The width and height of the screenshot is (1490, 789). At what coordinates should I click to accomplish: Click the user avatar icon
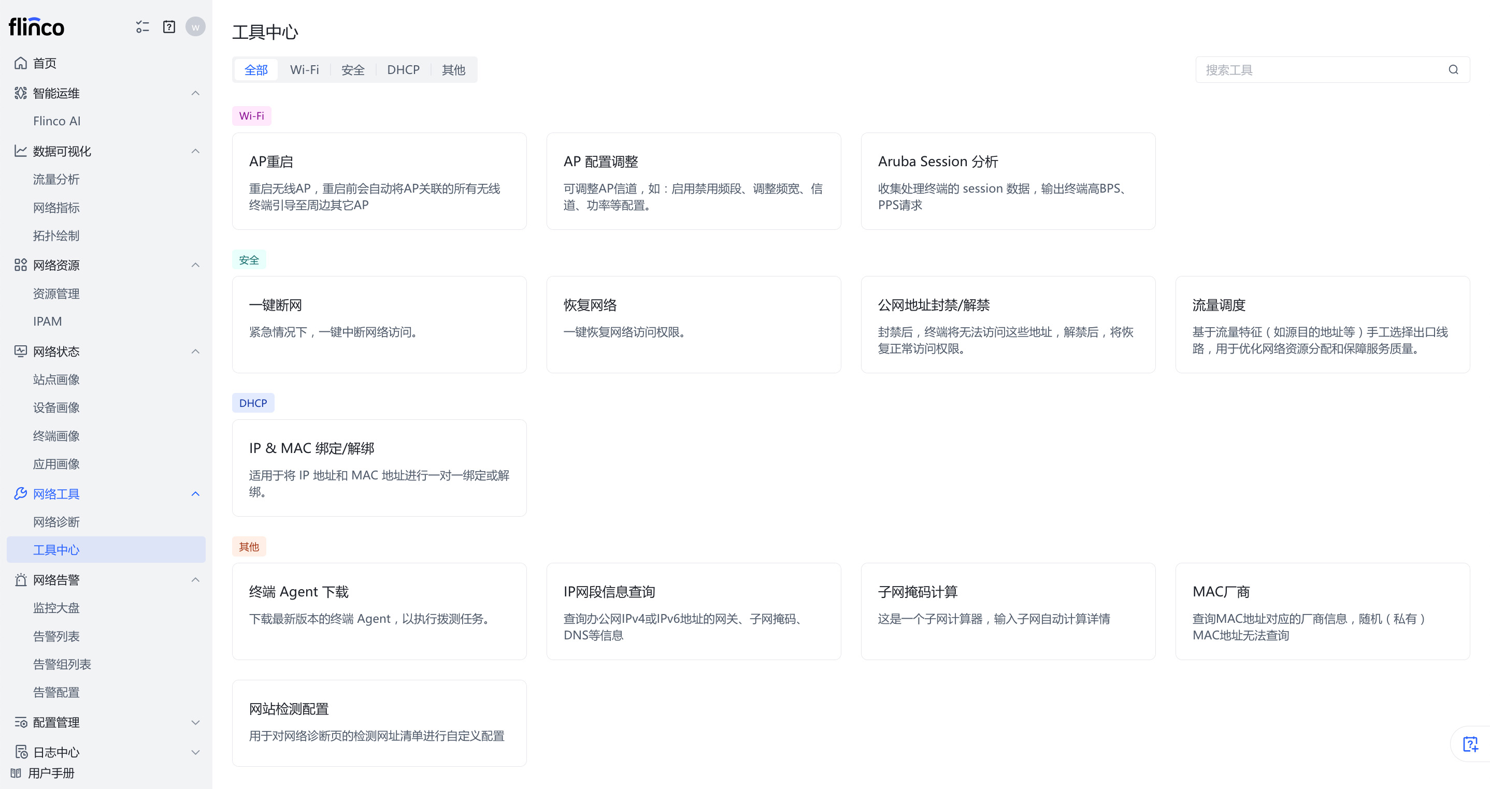tap(195, 27)
